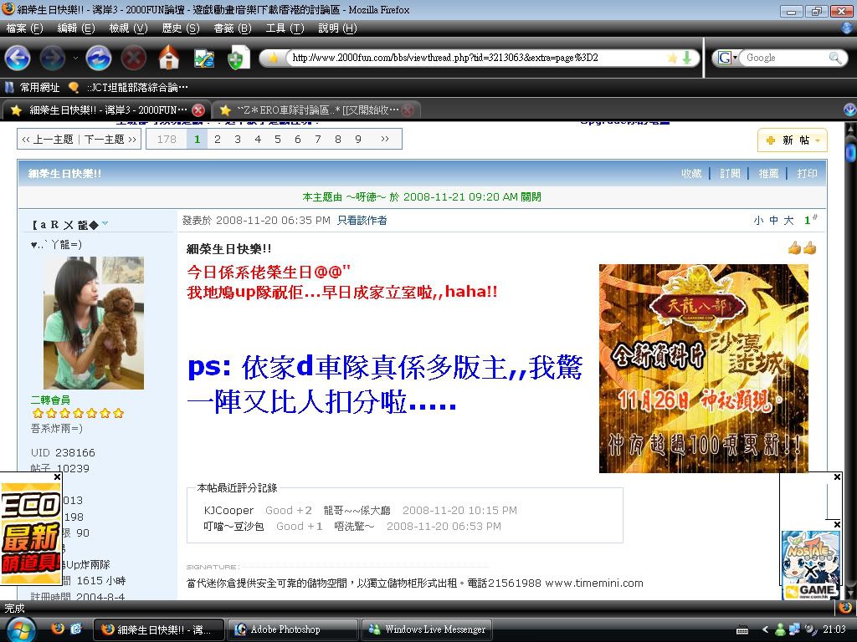
Task: Close the first tab 細榮生日快樂
Action: point(198,110)
